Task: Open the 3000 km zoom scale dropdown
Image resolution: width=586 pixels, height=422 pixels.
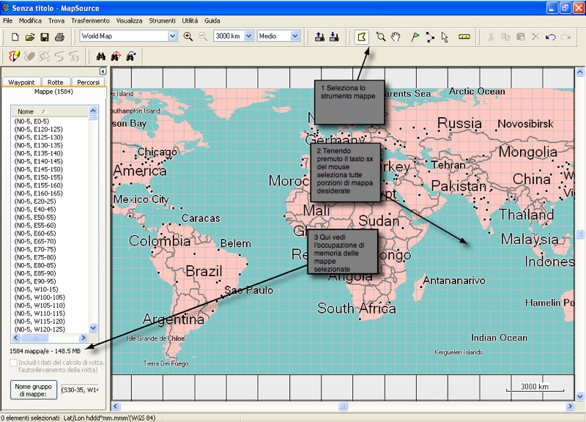Action: pyautogui.click(x=248, y=36)
